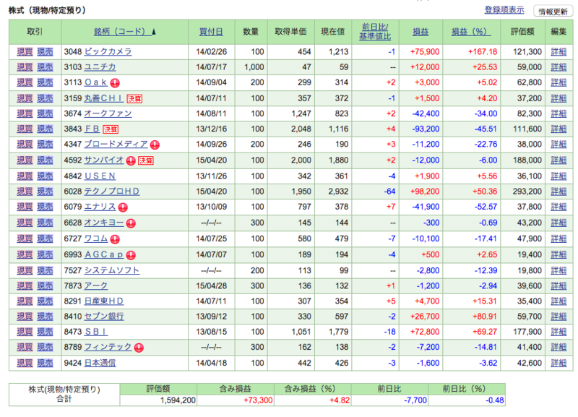Image resolution: width=578 pixels, height=417 pixels.
Task: Click the red alert icon beside フィンテック
Action: point(139,348)
